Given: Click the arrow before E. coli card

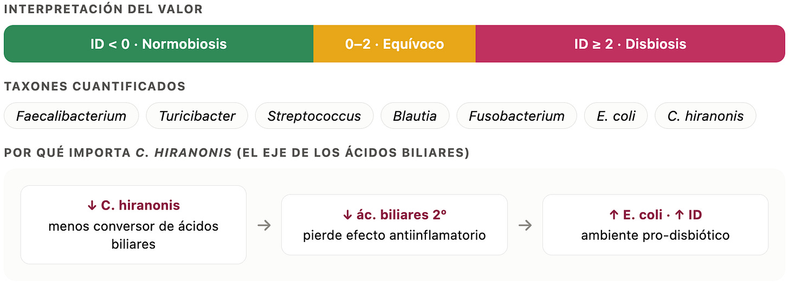Looking at the screenshot, I should click(525, 225).
